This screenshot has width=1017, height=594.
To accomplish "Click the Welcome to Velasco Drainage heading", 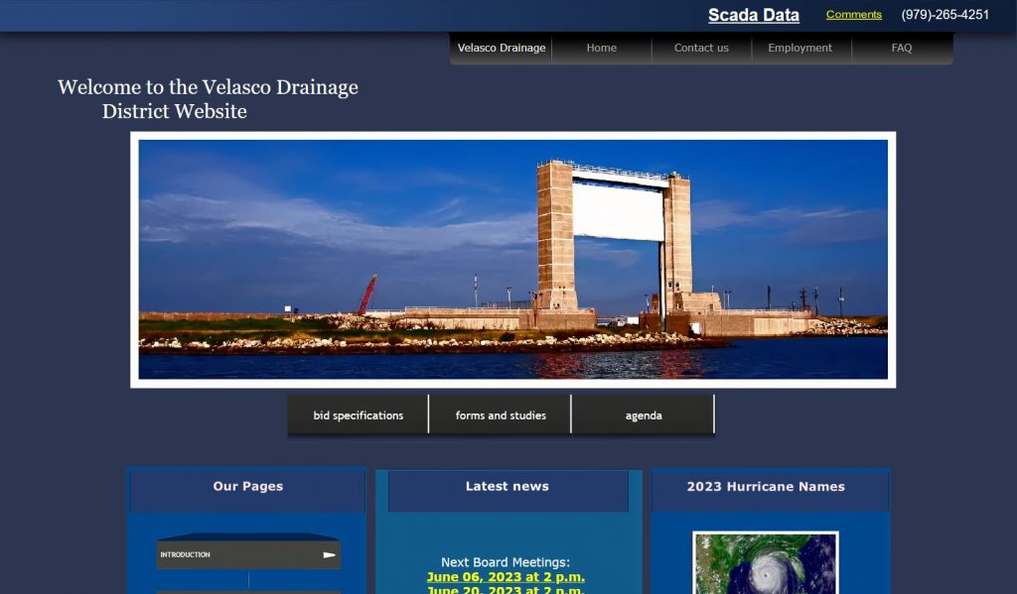I will (208, 99).
